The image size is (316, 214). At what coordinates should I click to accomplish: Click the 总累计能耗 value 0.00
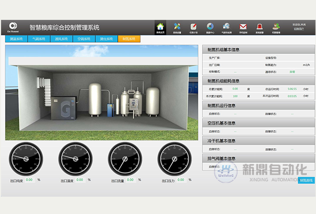(235, 89)
